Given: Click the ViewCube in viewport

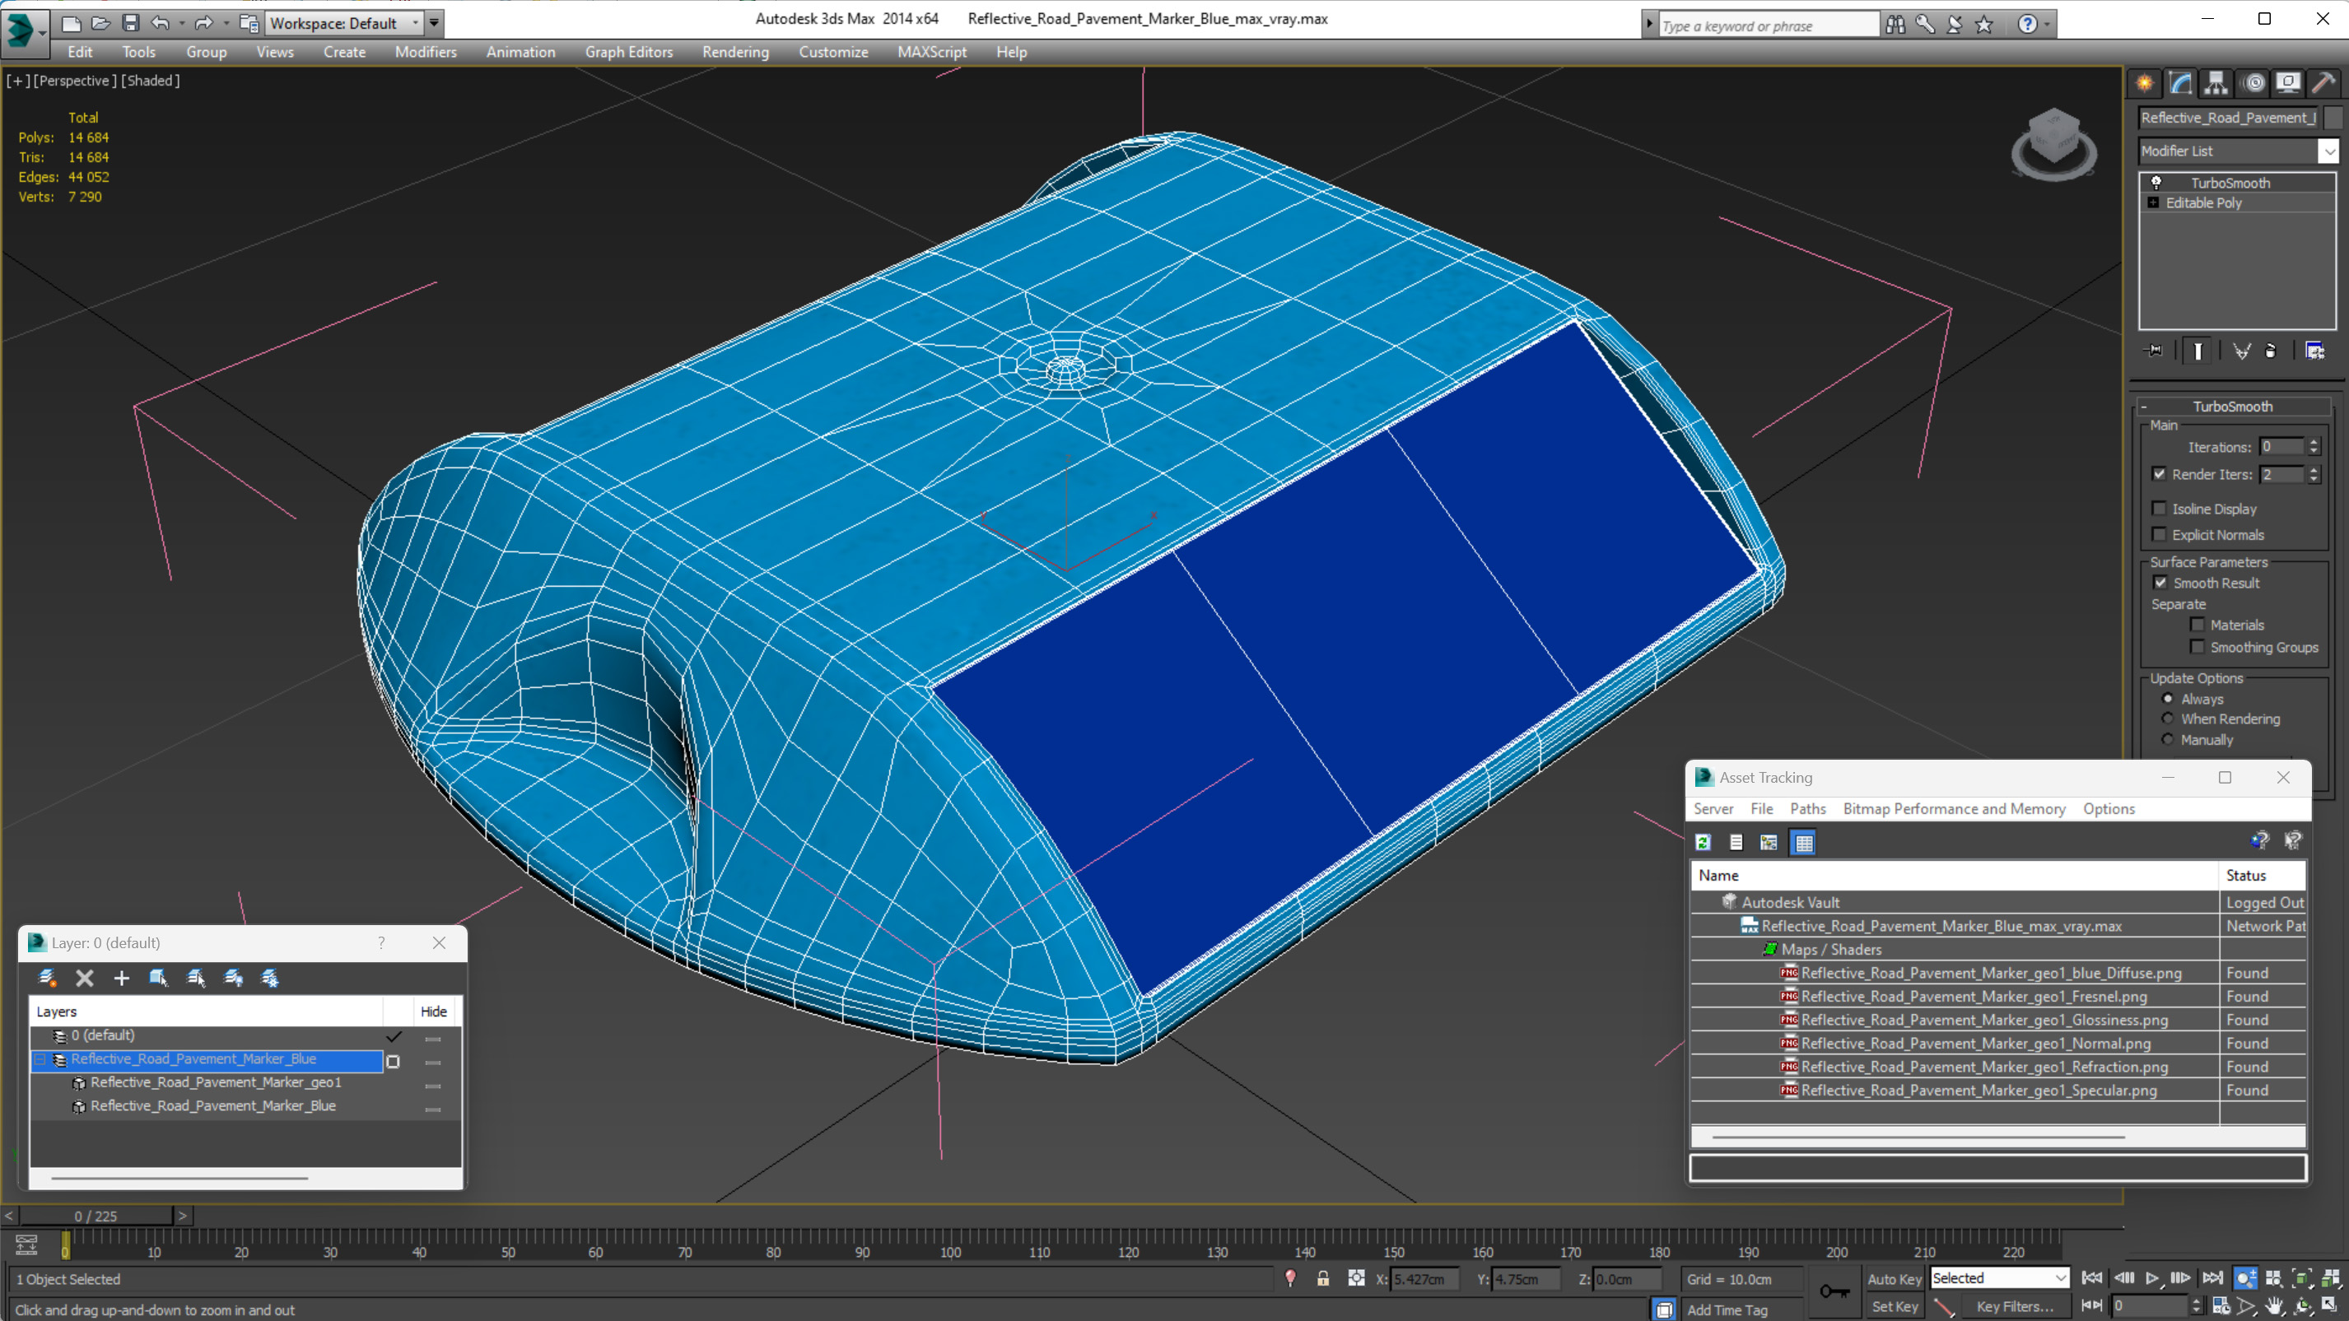Looking at the screenshot, I should 2053,144.
